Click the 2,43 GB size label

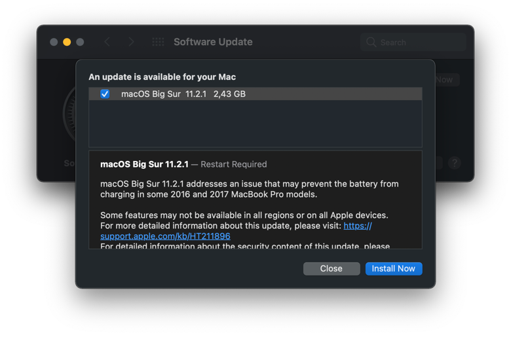click(x=229, y=94)
